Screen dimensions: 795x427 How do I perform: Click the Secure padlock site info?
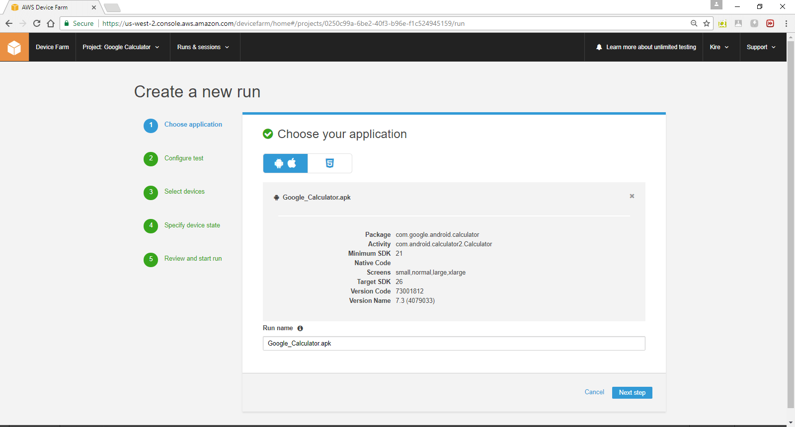tap(79, 23)
